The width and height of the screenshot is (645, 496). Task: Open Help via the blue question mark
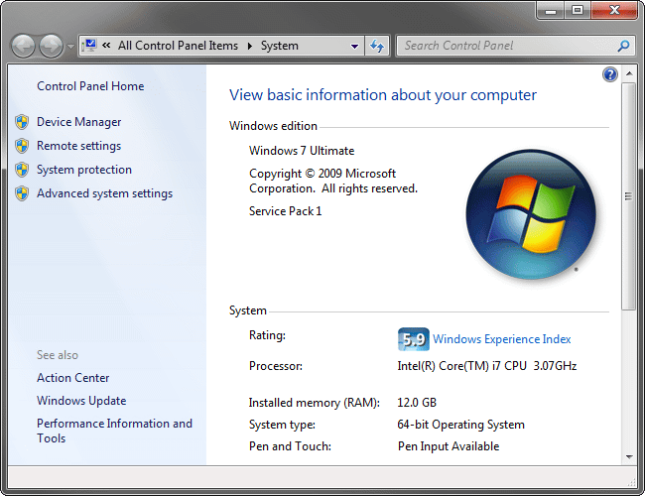(610, 74)
